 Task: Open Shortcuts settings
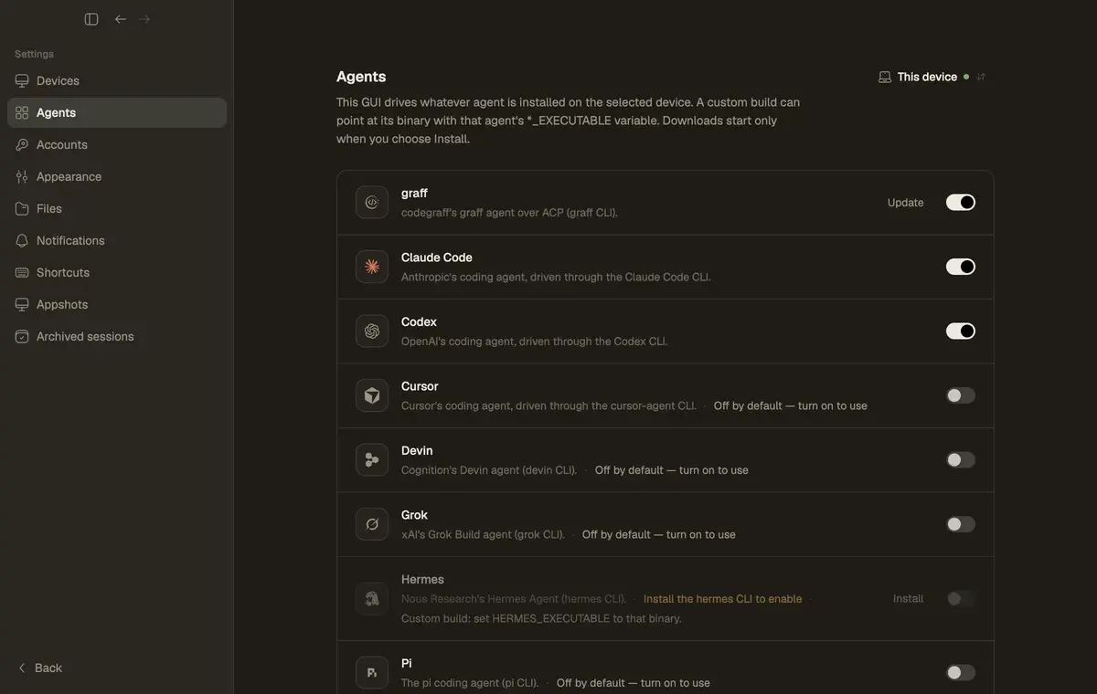click(117, 272)
